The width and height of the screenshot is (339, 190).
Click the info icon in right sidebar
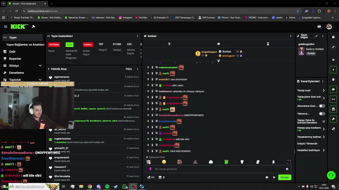click(333, 37)
